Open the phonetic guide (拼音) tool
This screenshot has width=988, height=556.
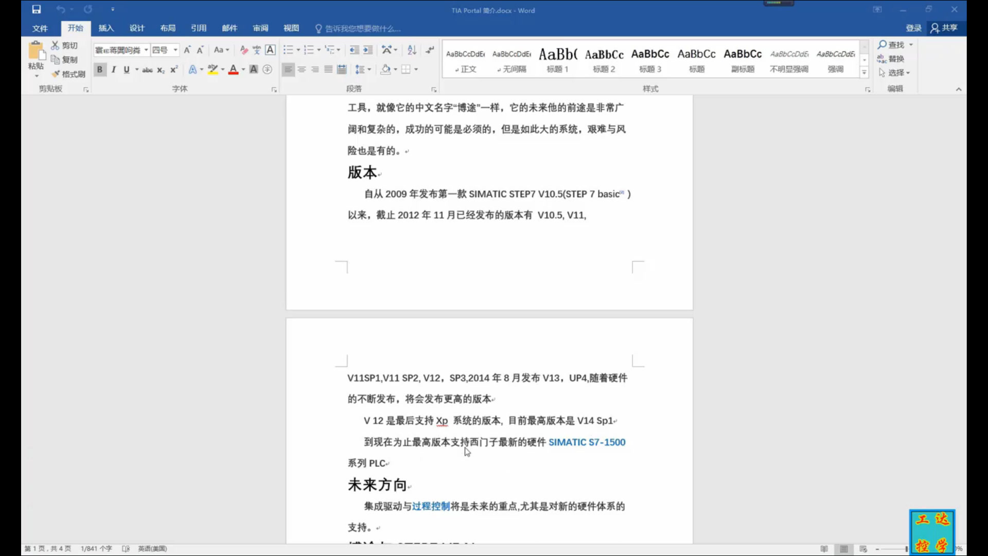click(x=257, y=50)
